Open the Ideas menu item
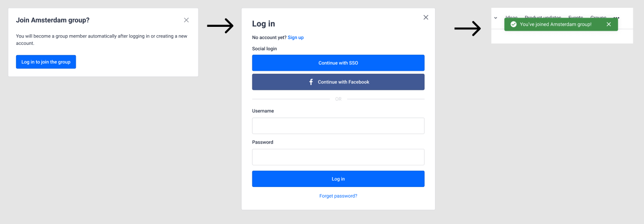 point(511,18)
